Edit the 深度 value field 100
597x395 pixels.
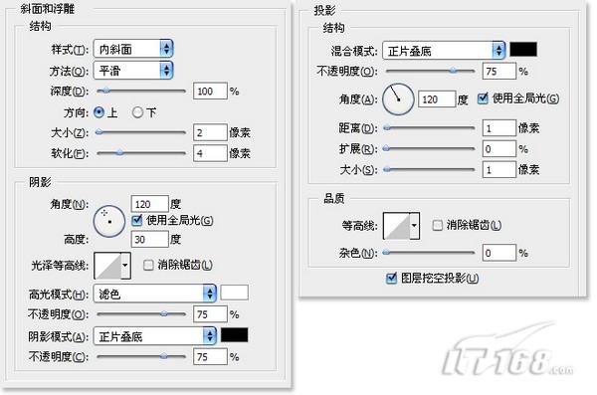pos(210,91)
